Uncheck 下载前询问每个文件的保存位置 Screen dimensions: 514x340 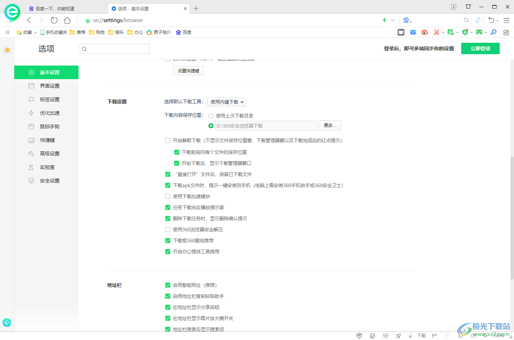point(177,152)
